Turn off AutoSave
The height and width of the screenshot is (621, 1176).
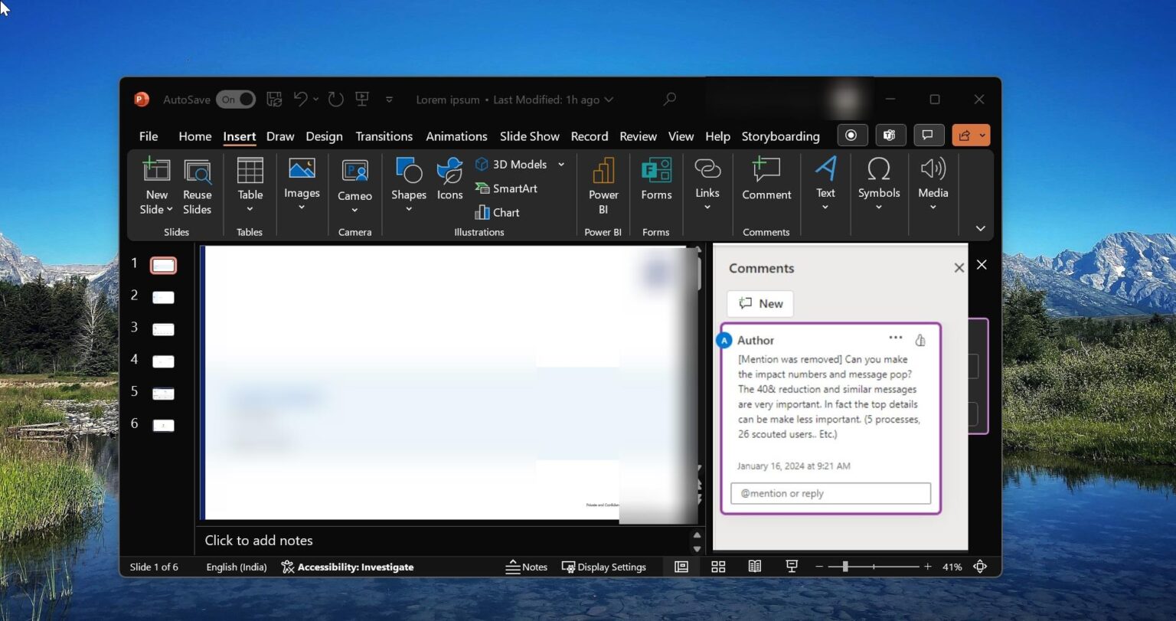[236, 100]
